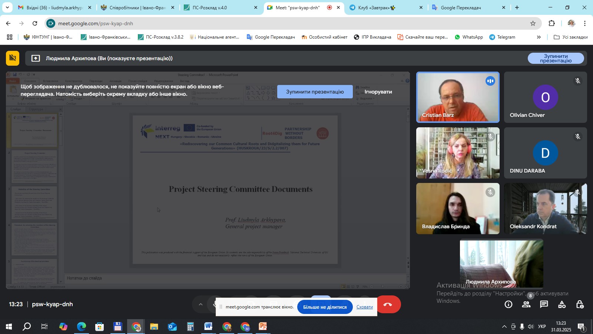
Task: Leave call with red hang-up button
Action: [x=388, y=305]
